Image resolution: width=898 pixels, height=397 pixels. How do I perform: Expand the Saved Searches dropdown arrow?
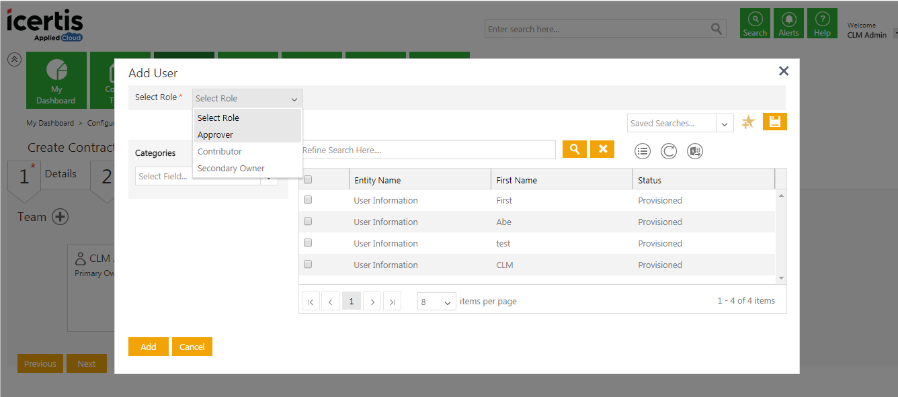pos(725,124)
